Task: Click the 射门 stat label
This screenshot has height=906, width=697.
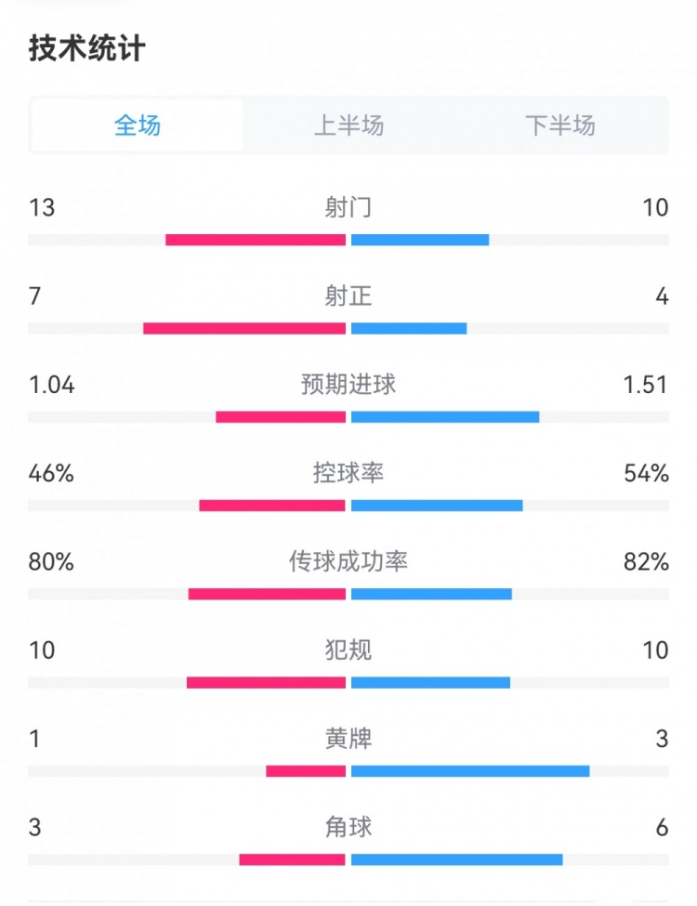Action: [x=348, y=207]
